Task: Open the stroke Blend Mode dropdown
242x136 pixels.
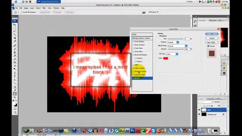Action: tap(177, 46)
